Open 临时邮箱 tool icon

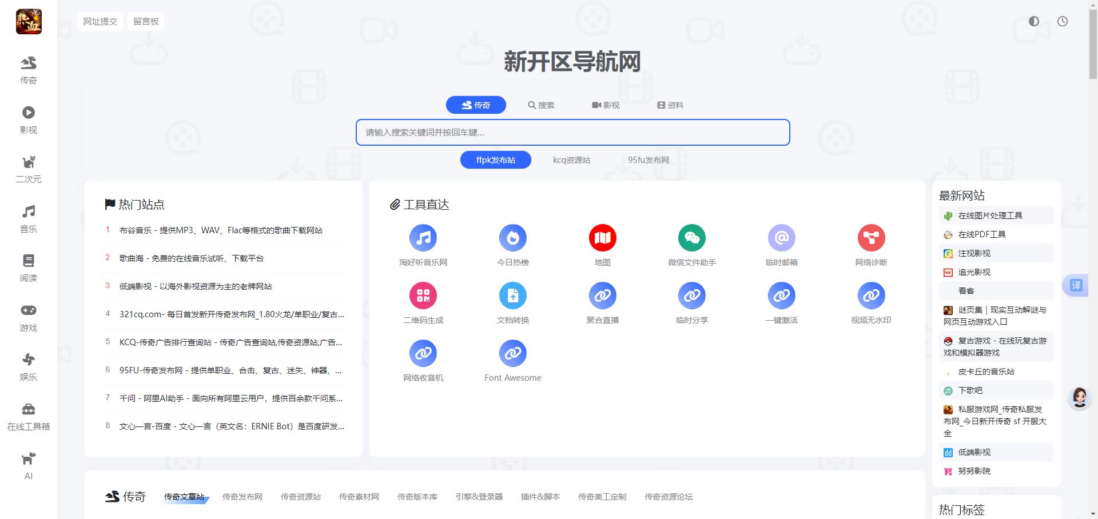[x=782, y=238]
